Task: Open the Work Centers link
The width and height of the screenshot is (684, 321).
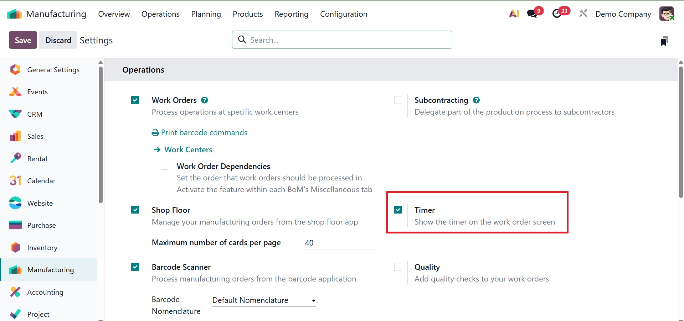Action: click(188, 150)
